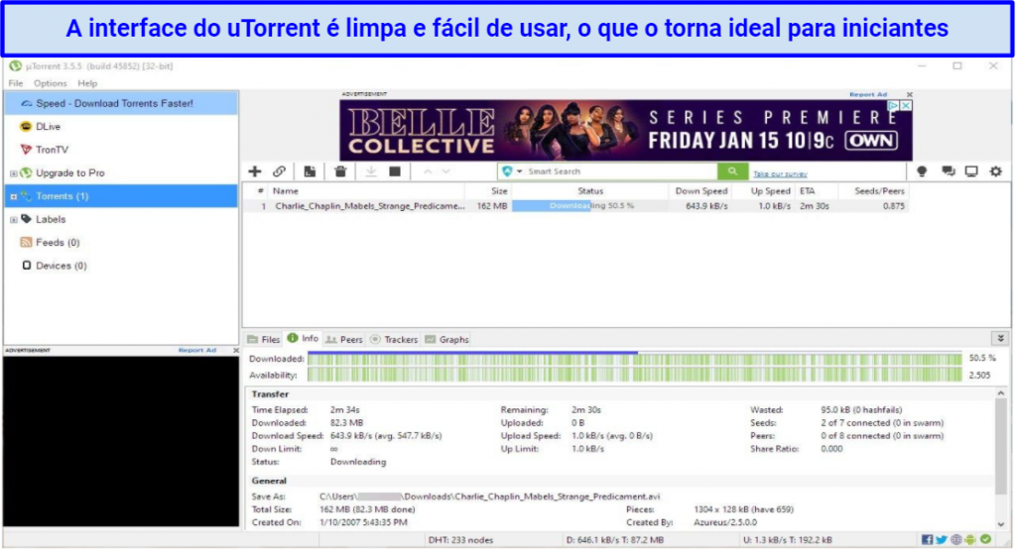Click the Stop torrent square icon
Screen dimensions: 1016x551
click(395, 171)
